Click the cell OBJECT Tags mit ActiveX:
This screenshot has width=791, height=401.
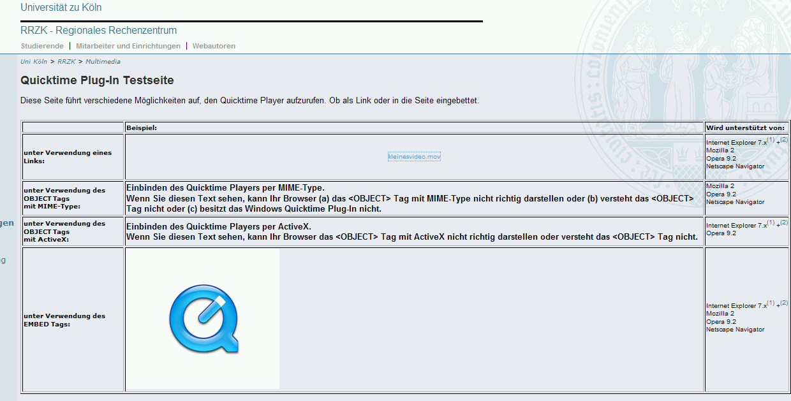pos(73,231)
